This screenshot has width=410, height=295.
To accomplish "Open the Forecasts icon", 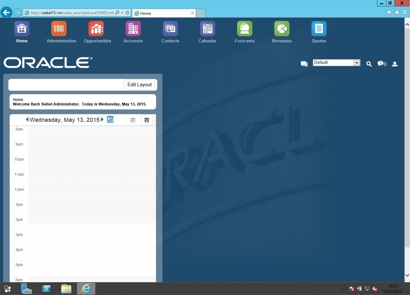I will [245, 28].
